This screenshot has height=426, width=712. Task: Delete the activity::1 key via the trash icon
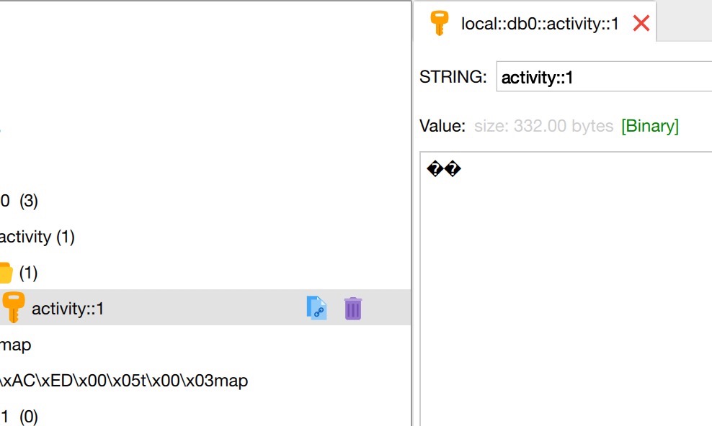pos(353,308)
